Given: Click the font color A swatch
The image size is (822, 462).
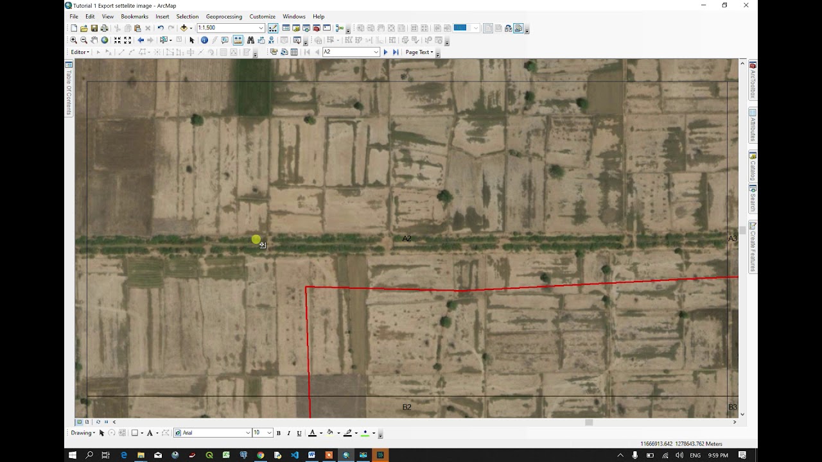Looking at the screenshot, I should [313, 433].
